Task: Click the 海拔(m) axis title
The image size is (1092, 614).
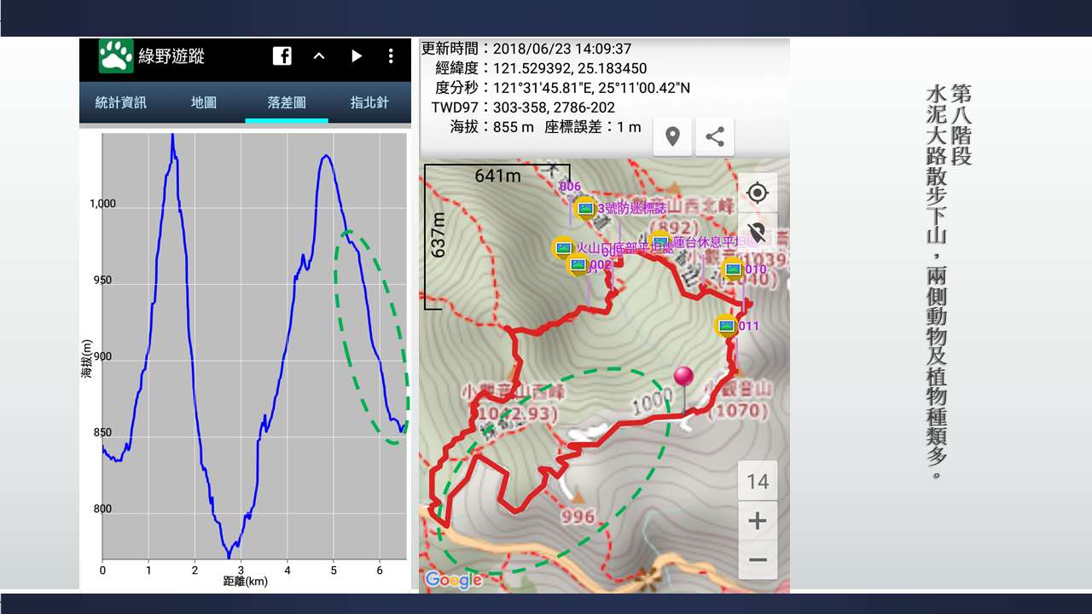Action: [87, 358]
